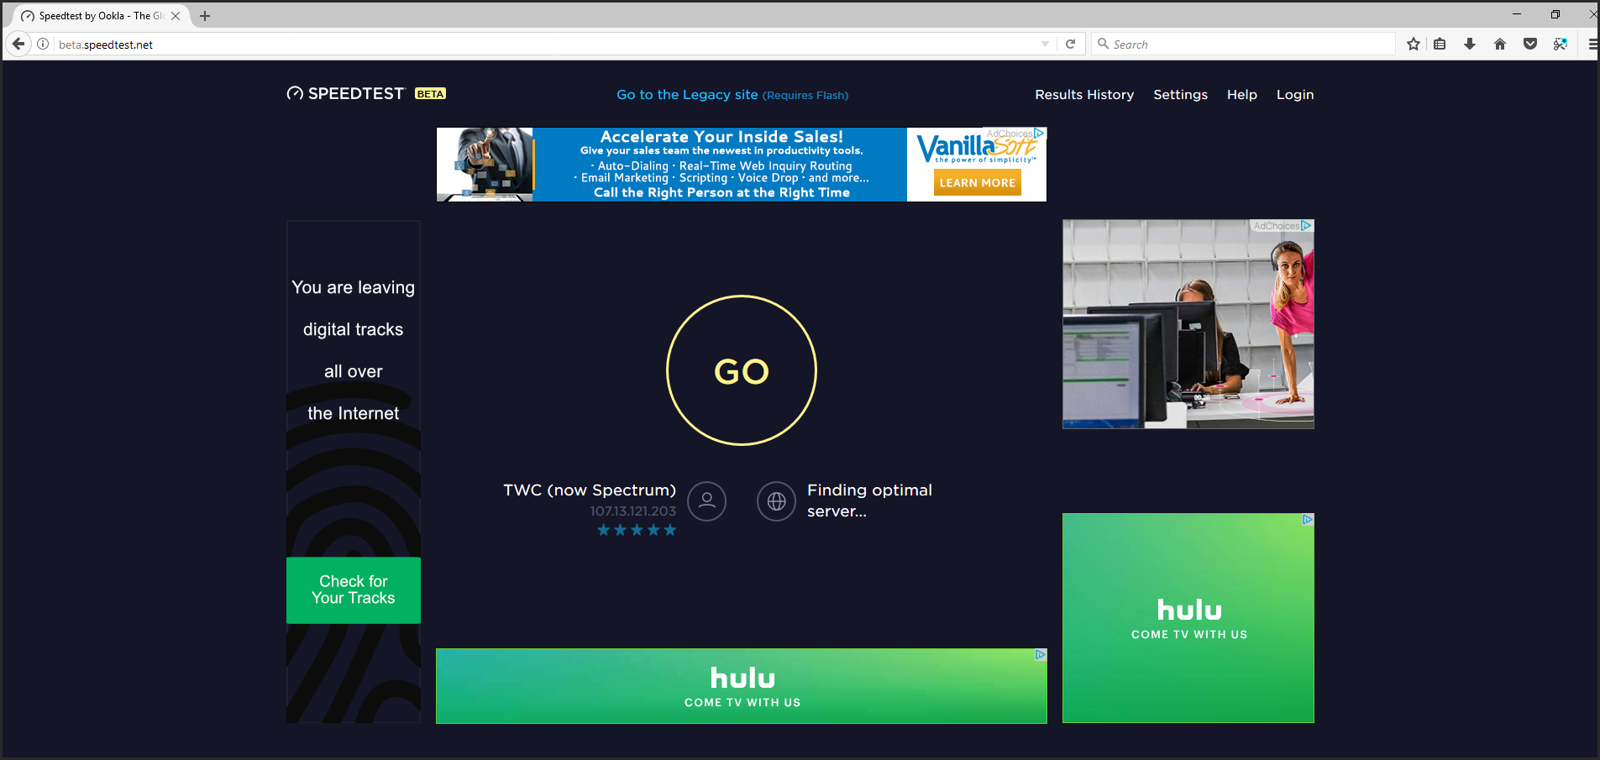Go back with browser back arrow

(x=18, y=44)
